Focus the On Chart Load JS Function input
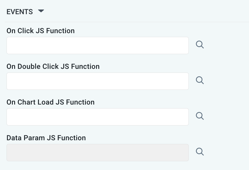 point(97,117)
